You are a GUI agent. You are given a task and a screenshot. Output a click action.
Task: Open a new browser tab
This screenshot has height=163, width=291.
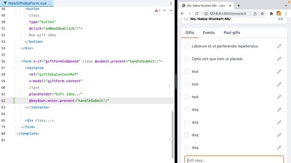[x=239, y=6]
